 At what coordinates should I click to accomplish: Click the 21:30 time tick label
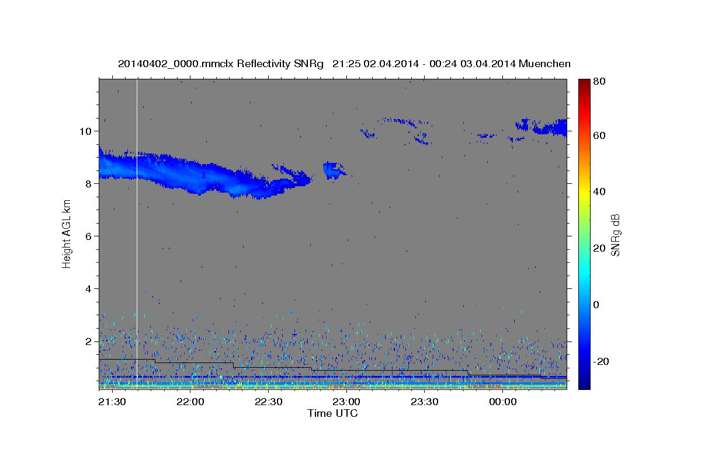(x=112, y=402)
